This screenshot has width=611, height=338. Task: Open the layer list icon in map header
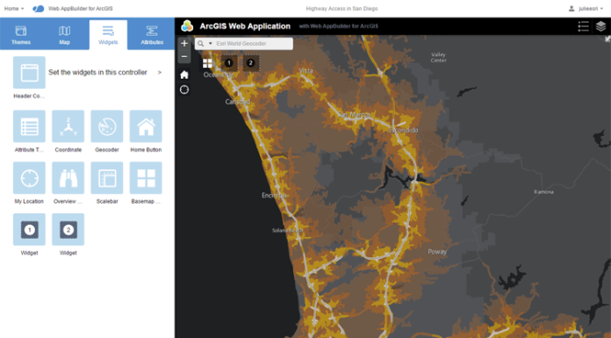pos(600,26)
